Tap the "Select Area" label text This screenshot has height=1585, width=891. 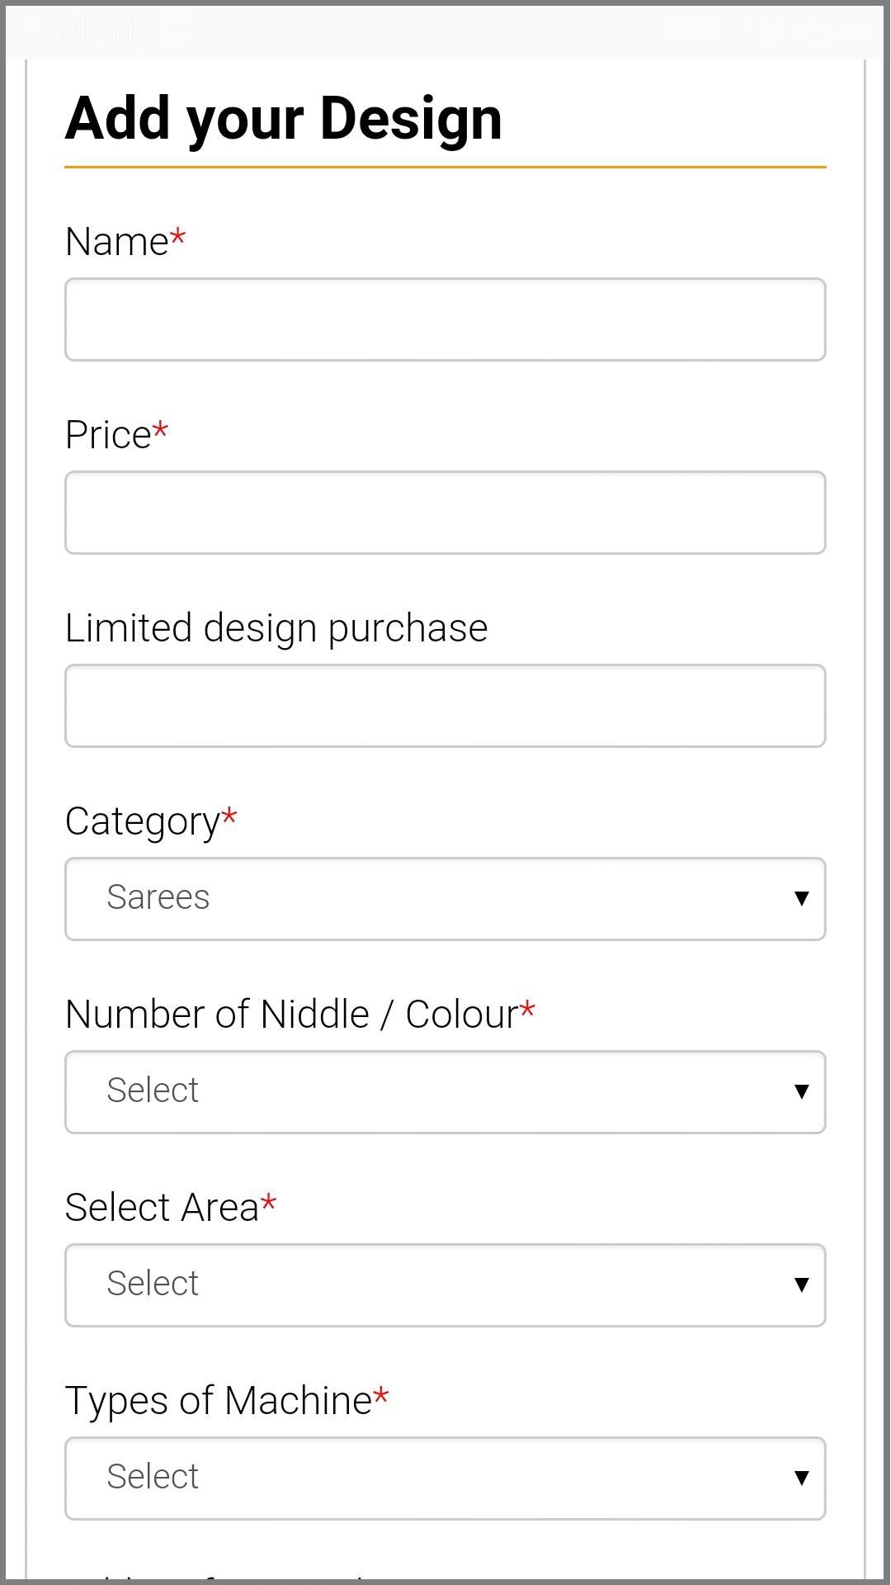(163, 1208)
